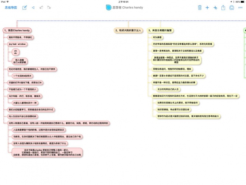The width and height of the screenshot is (246, 185).
Task: Select node '马尔柯姆：内行，联系者，推销员'
Action: pyautogui.click(x=25, y=96)
